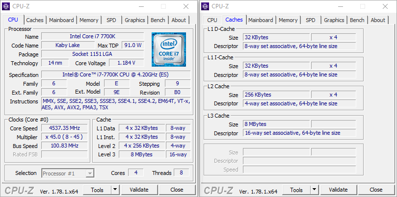
Task: Select SPD tab in left window
Action: [111, 20]
